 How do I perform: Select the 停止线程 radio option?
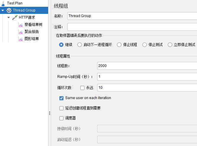[119, 45]
